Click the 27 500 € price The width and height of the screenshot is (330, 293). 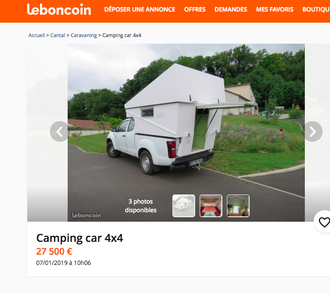(54, 252)
